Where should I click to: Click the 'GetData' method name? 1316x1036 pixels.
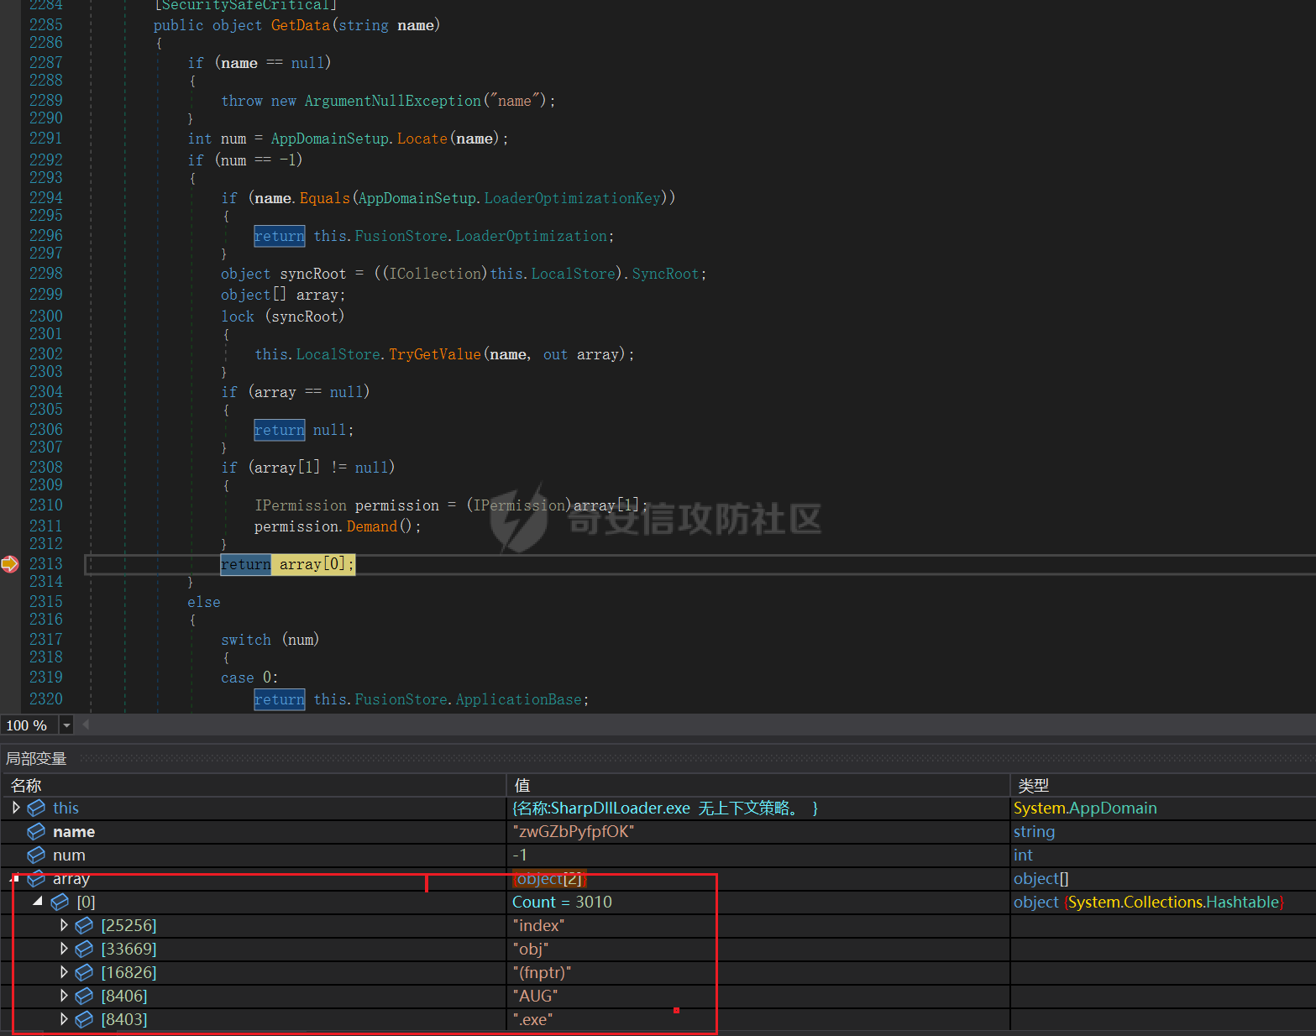[x=301, y=25]
